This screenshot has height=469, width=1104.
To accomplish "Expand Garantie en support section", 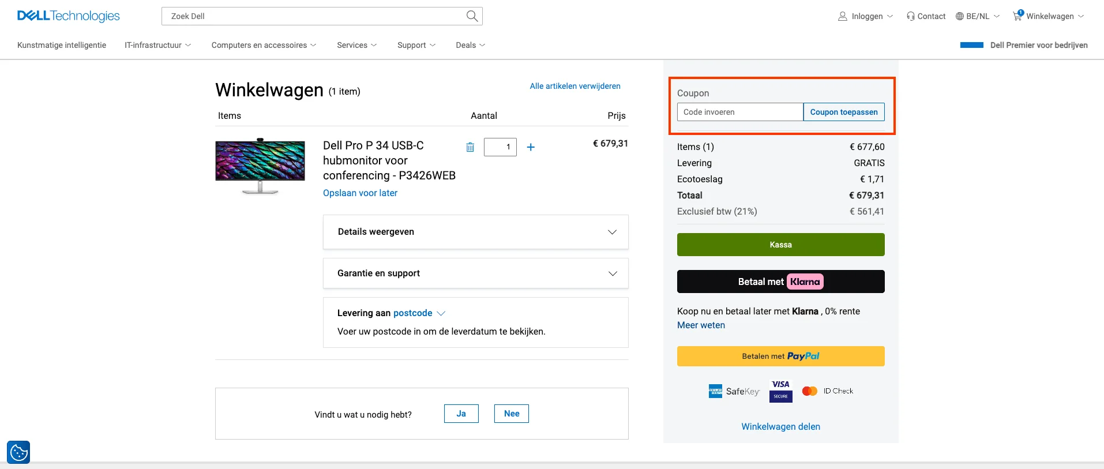I will pyautogui.click(x=476, y=273).
